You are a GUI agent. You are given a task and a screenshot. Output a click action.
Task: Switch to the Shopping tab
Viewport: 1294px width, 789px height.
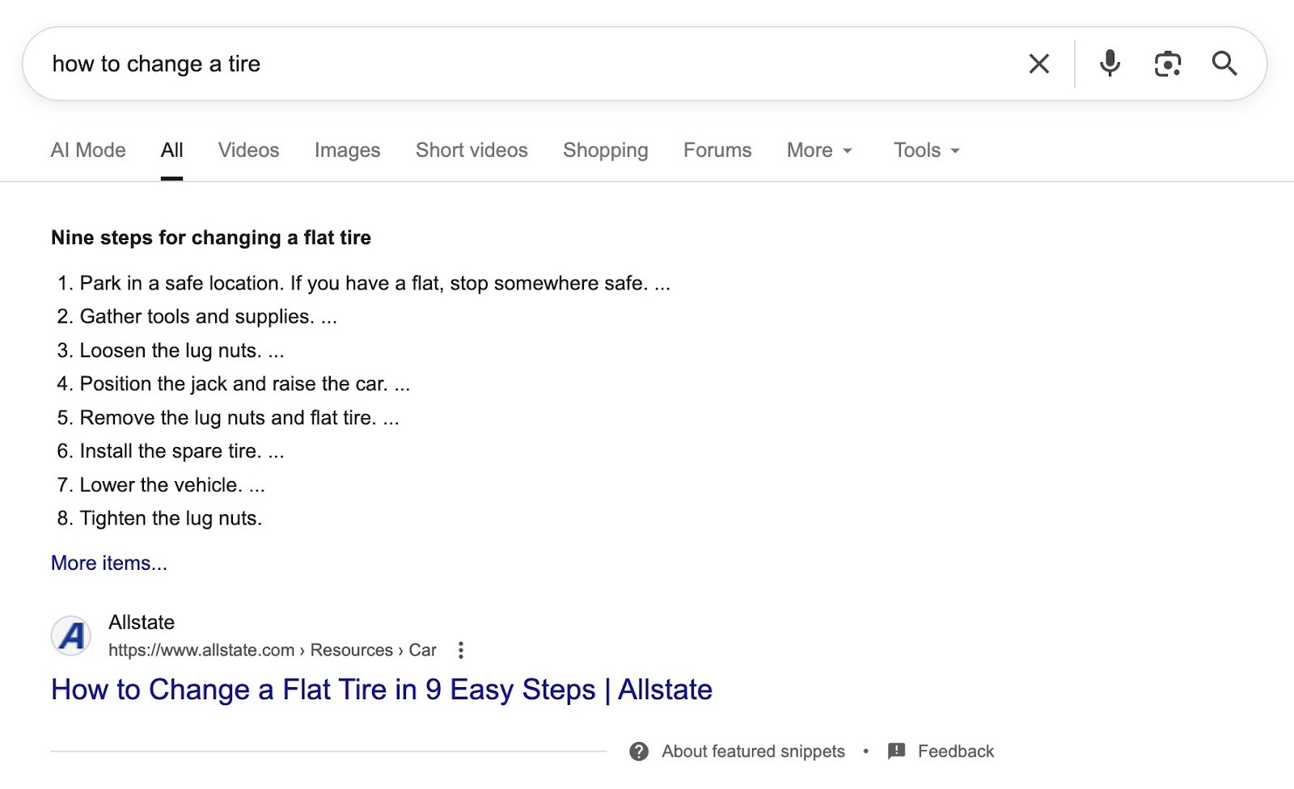(605, 150)
